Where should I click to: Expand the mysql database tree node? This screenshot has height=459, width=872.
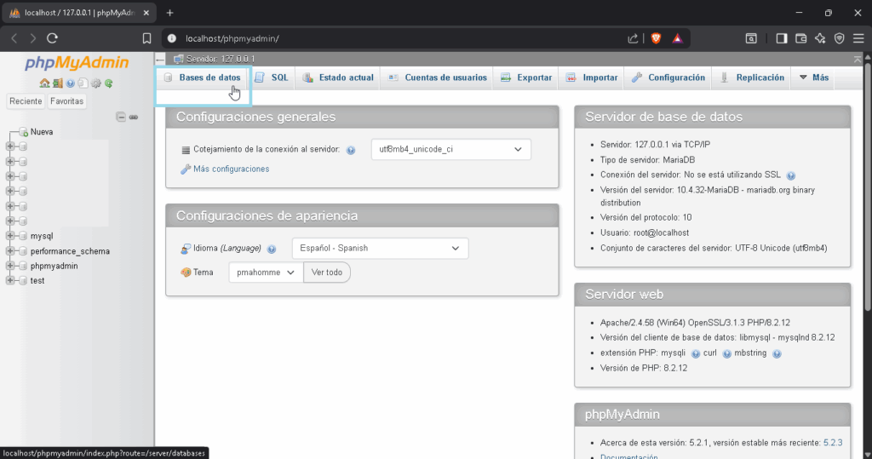pos(10,236)
